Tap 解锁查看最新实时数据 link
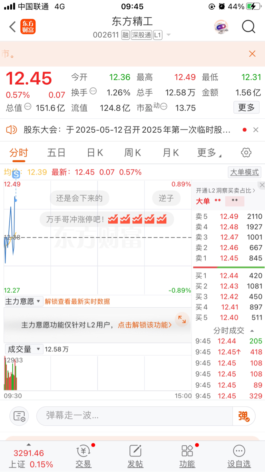This screenshot has height=472, width=265. [x=77, y=302]
